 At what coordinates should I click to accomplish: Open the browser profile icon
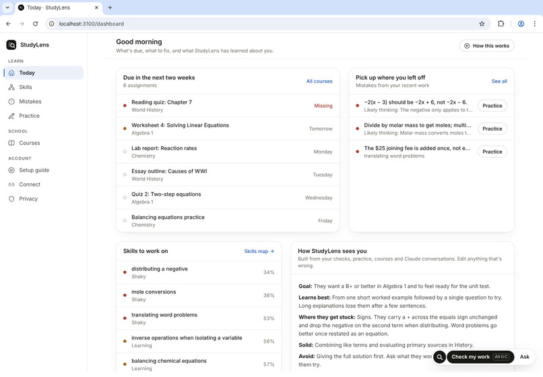[521, 24]
